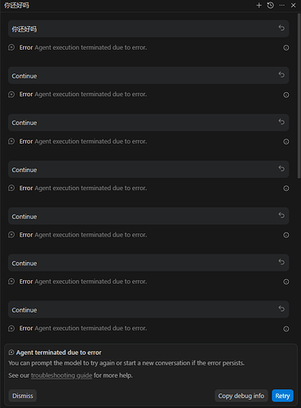Viewport: 301px width, 408px height.
Task: Copy debug info for the error
Action: click(241, 396)
